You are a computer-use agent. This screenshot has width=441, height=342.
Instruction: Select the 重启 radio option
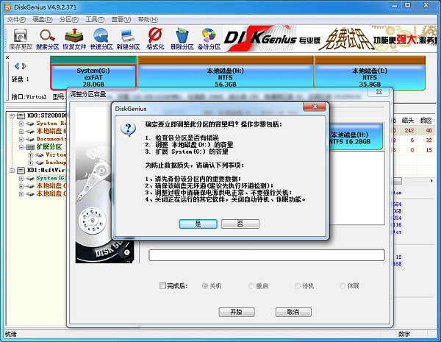tap(251, 285)
